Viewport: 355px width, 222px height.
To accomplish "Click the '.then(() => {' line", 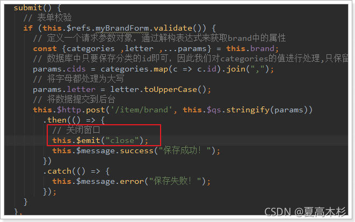I will [x=74, y=120].
